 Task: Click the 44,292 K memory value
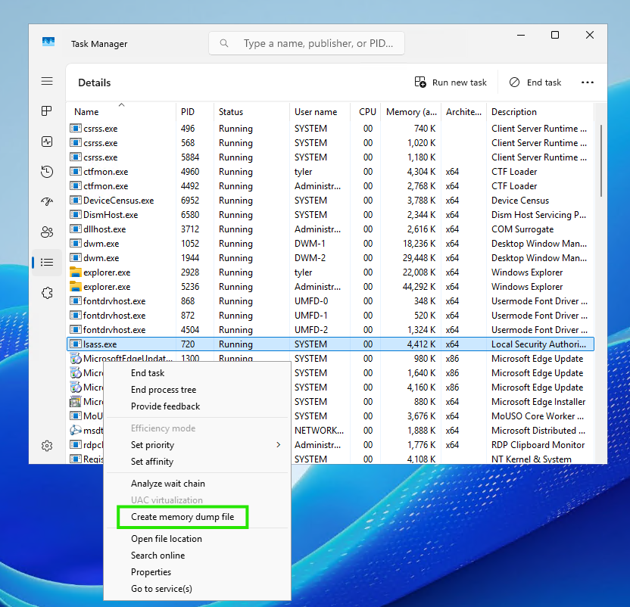[419, 286]
